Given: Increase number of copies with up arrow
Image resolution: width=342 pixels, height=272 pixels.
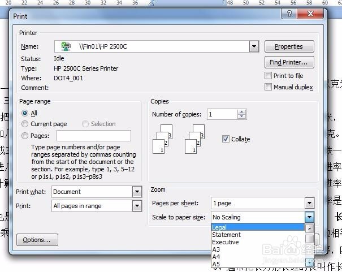Looking at the screenshot, I should point(242,112).
